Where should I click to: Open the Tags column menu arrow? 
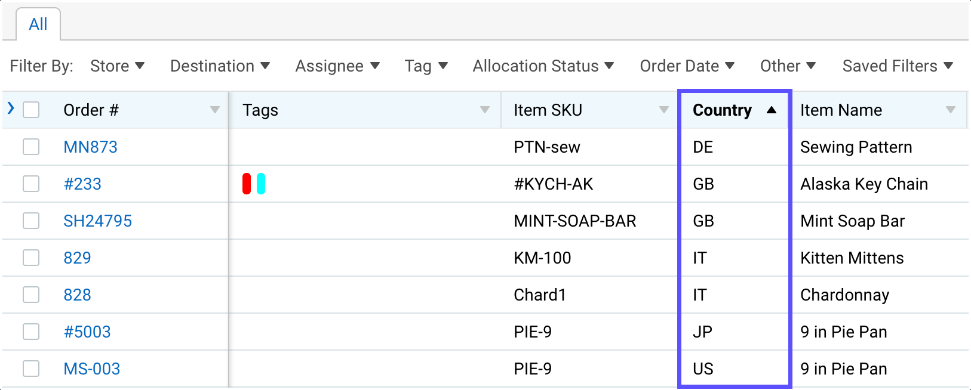click(485, 110)
